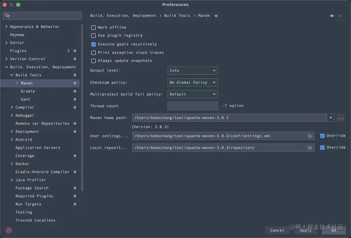Click the project-scope icon on Remote Jar Repositories row
Screen dimensions: 351x238
[75, 123]
